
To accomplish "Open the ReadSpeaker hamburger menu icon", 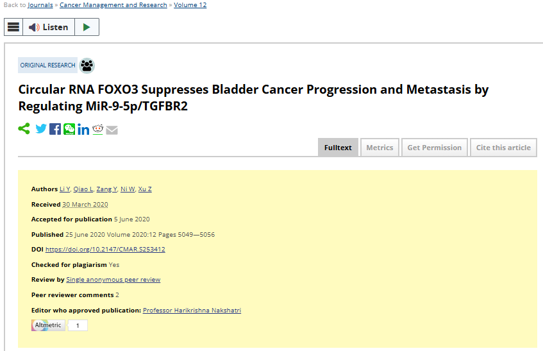I will [x=13, y=27].
